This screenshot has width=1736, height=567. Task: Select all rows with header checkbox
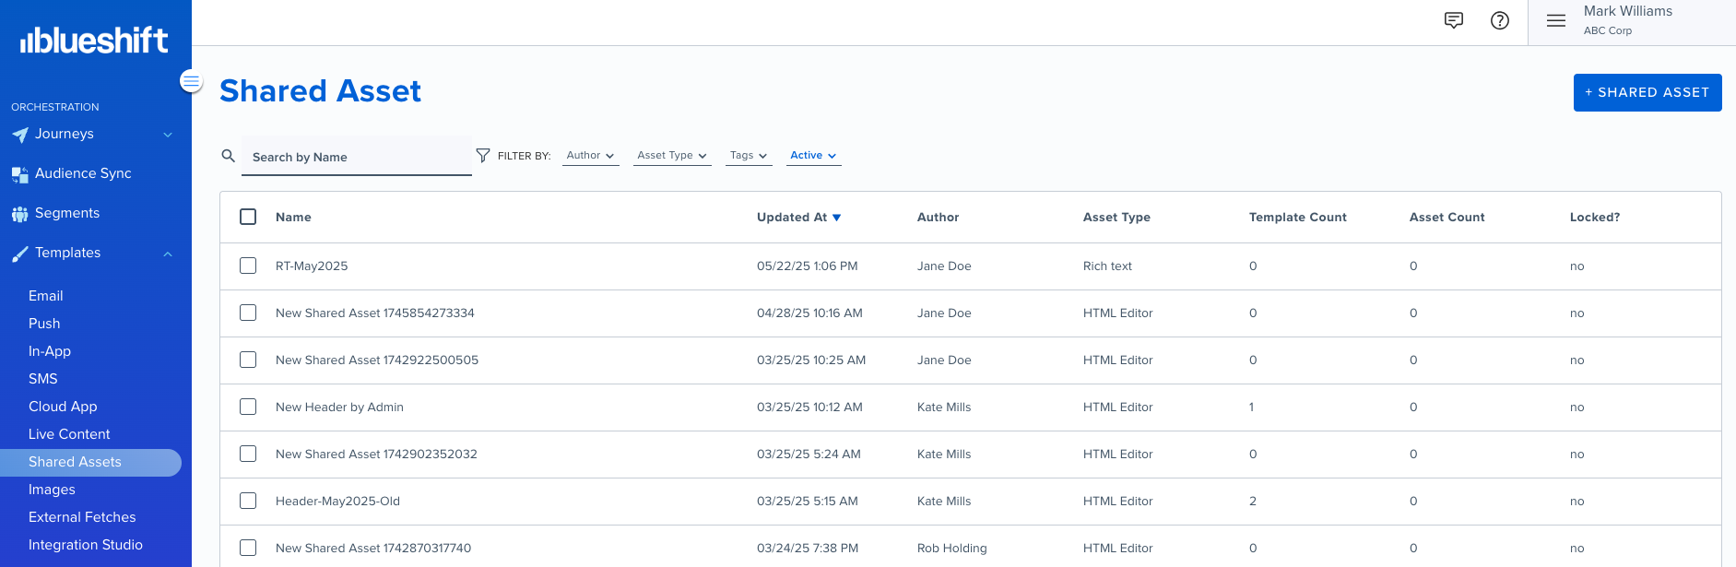pos(248,217)
